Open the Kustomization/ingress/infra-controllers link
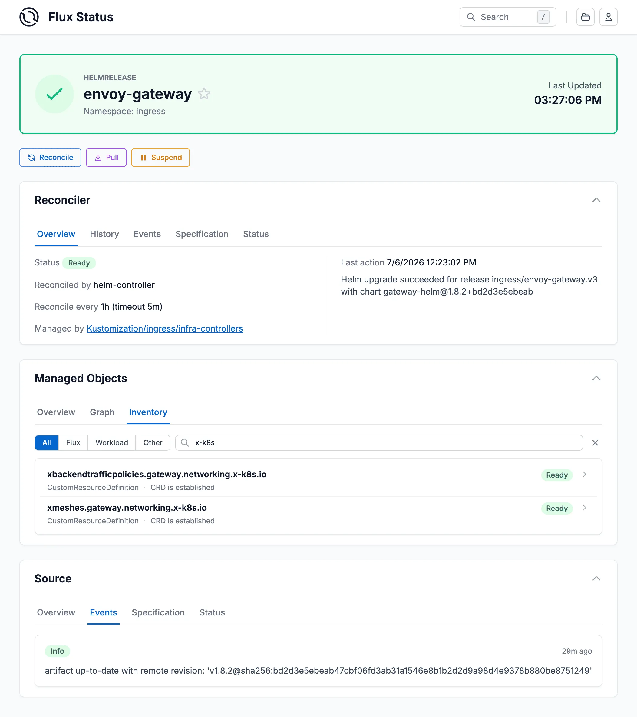Screen dimensions: 637x717 pyautogui.click(x=165, y=328)
